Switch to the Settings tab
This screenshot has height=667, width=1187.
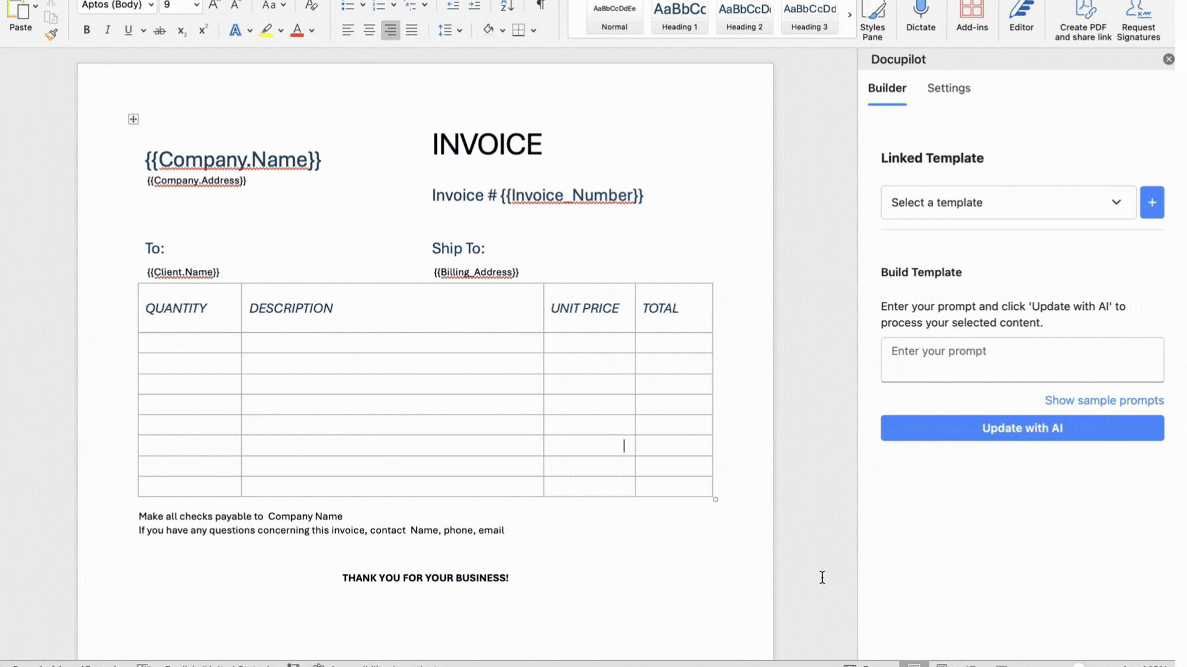click(x=948, y=88)
